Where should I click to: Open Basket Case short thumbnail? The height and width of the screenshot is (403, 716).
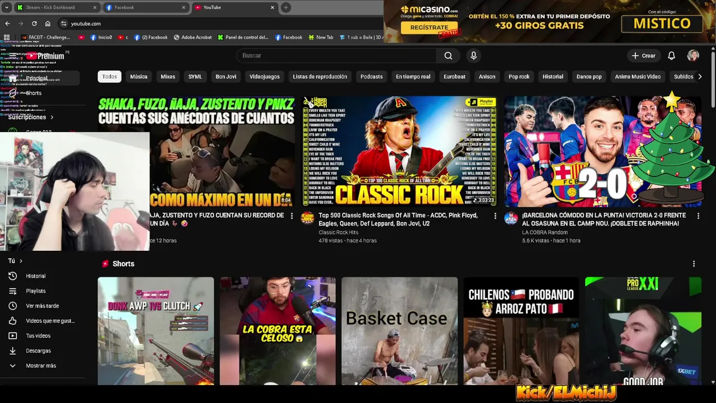[399, 331]
